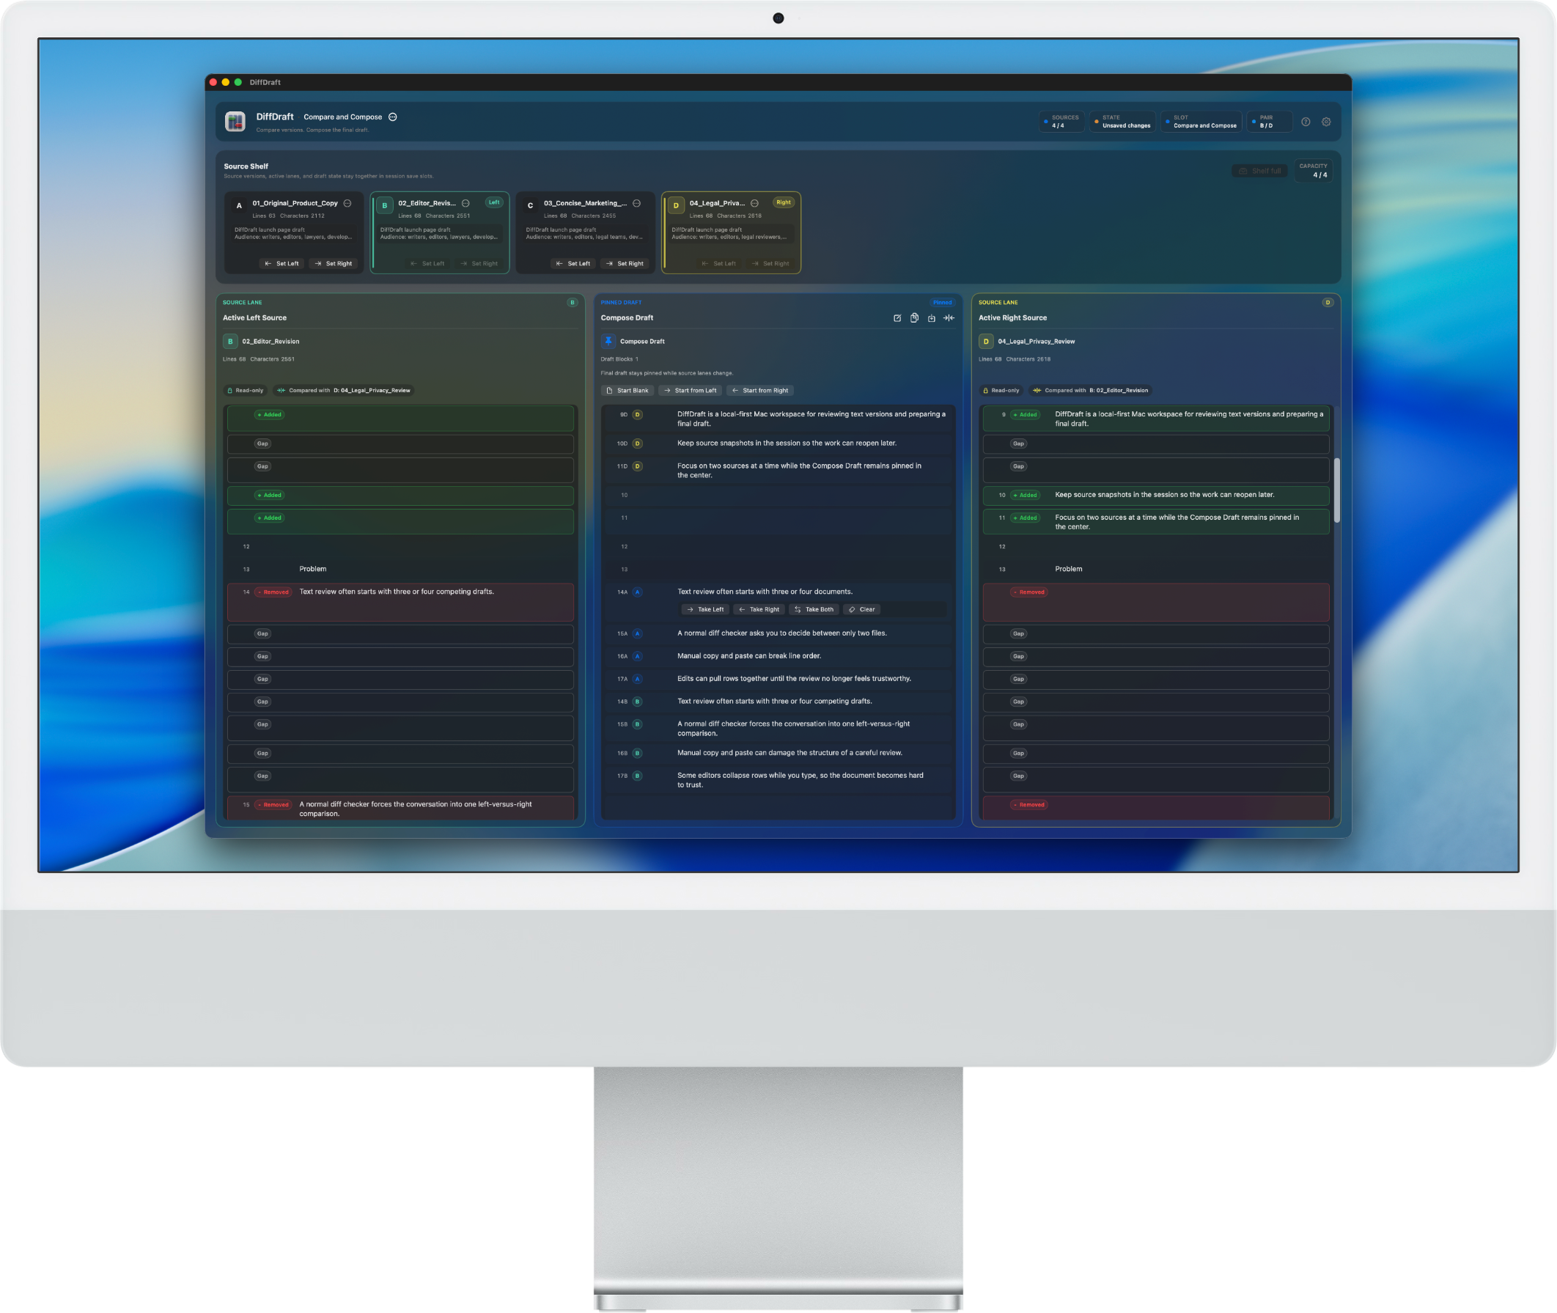
Task: Click the Removed tag on left lane line 14
Action: point(273,592)
